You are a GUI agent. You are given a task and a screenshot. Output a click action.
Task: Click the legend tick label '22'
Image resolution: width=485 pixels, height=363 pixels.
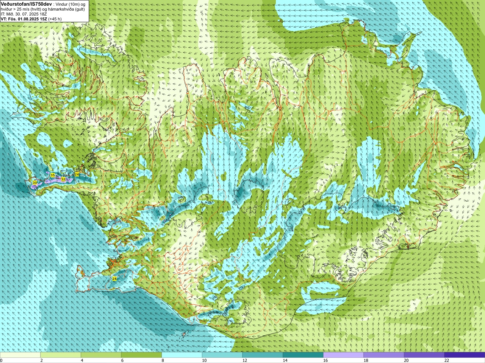point(447,360)
